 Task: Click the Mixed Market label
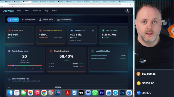[x=43, y=38]
